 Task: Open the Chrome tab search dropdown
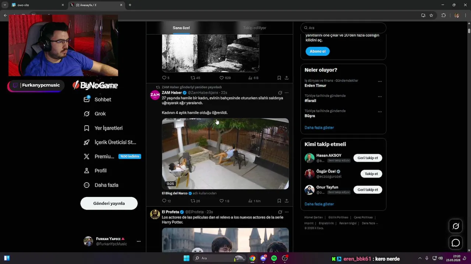pos(5,5)
